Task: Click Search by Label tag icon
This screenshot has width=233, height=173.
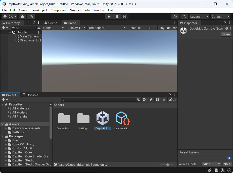Action: coord(151,100)
